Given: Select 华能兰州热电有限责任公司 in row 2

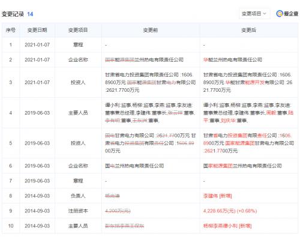Looking at the screenshot, I should pyautogui.click(x=233, y=59).
